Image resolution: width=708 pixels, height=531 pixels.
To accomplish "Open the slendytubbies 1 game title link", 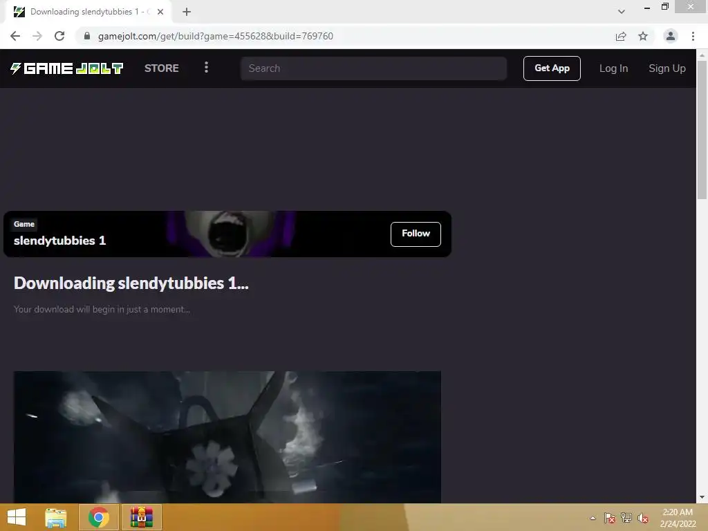I will [x=59, y=240].
